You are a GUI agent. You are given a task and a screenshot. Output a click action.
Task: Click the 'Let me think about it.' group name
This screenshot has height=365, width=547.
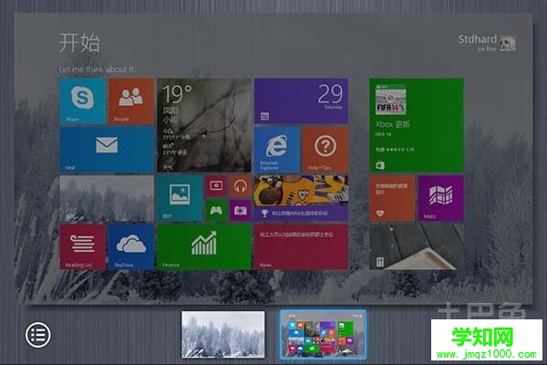click(97, 69)
